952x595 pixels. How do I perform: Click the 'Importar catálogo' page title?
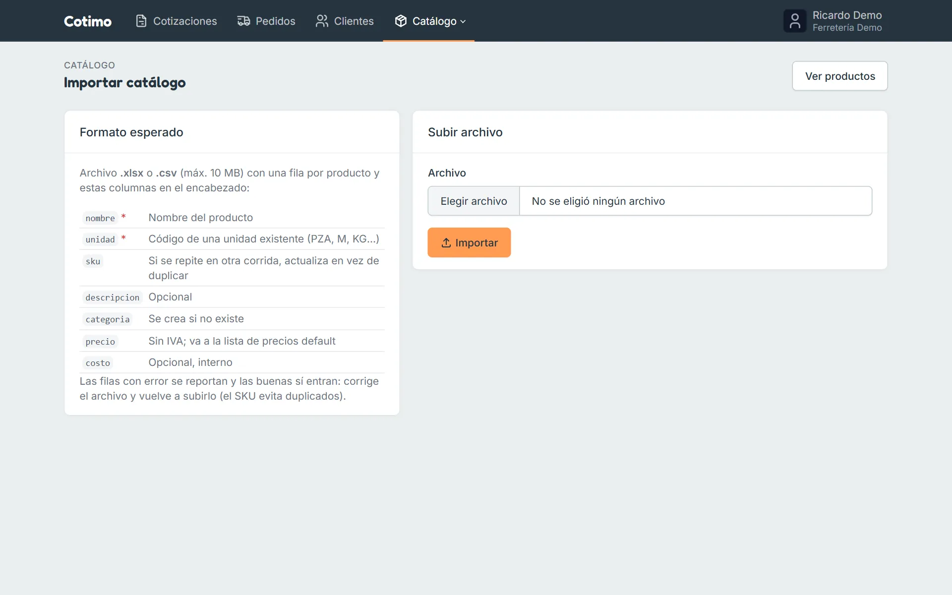pos(125,82)
